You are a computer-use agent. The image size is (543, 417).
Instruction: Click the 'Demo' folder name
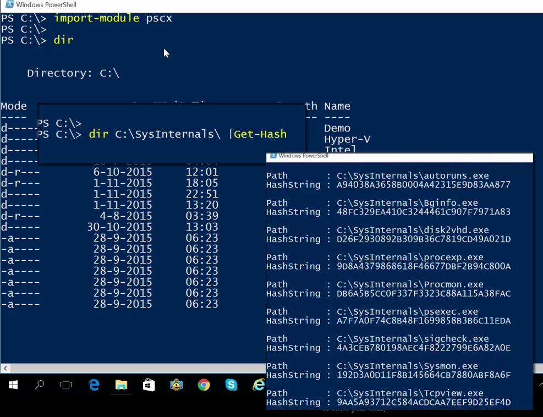click(x=337, y=128)
